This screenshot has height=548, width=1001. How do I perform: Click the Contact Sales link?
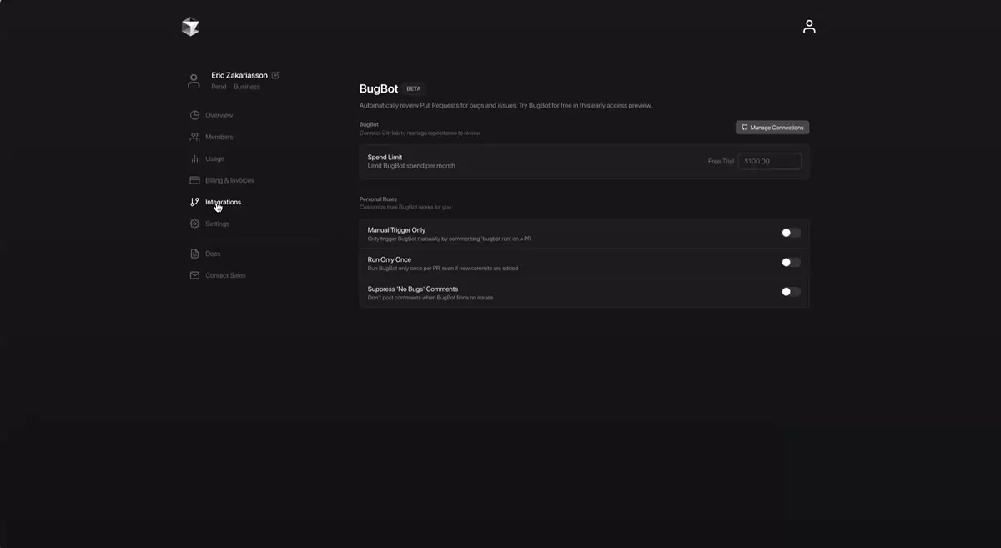click(x=225, y=275)
